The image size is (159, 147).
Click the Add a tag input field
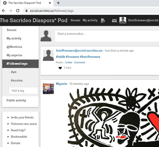pos(23,91)
